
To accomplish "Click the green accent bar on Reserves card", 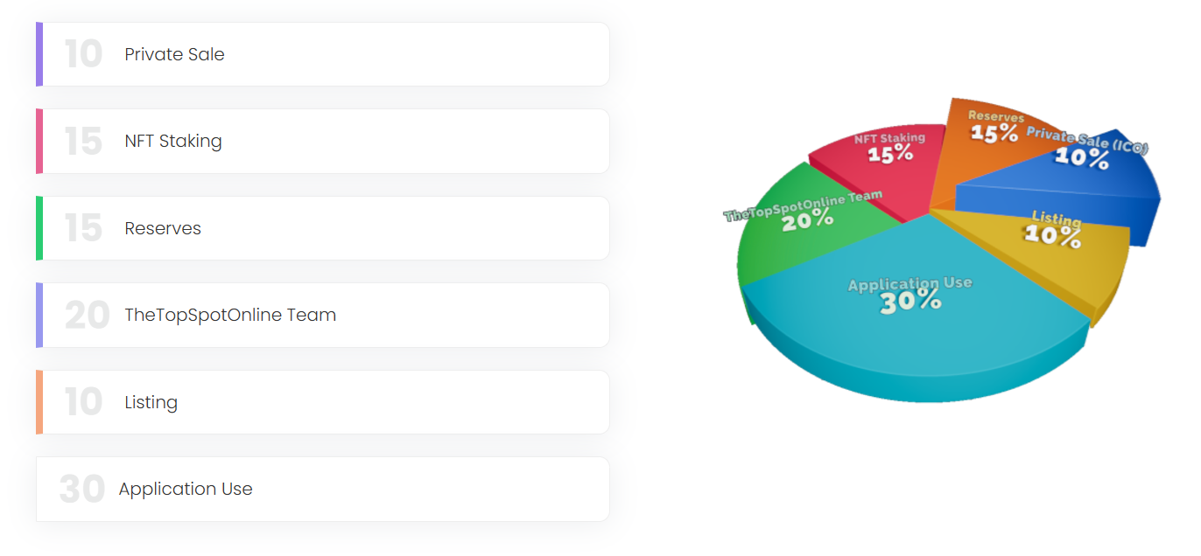I will point(39,228).
